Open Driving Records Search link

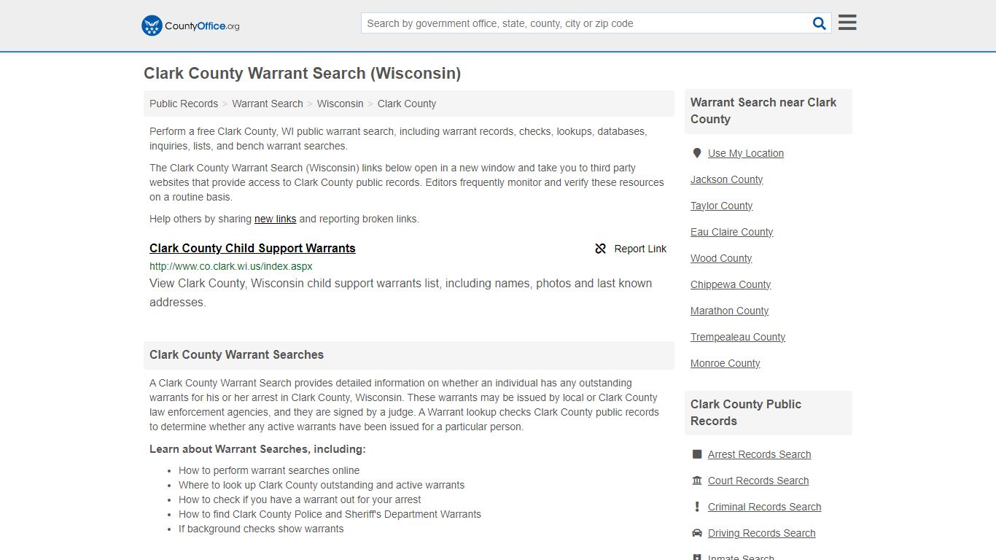(762, 533)
